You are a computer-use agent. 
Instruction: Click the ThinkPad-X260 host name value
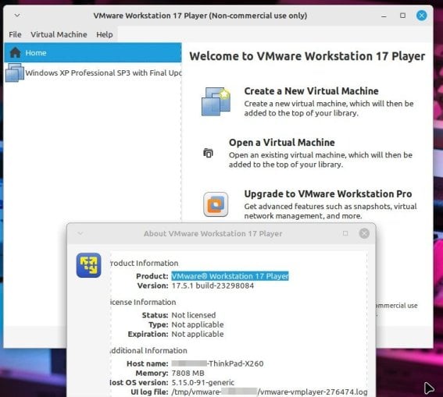(x=217, y=363)
